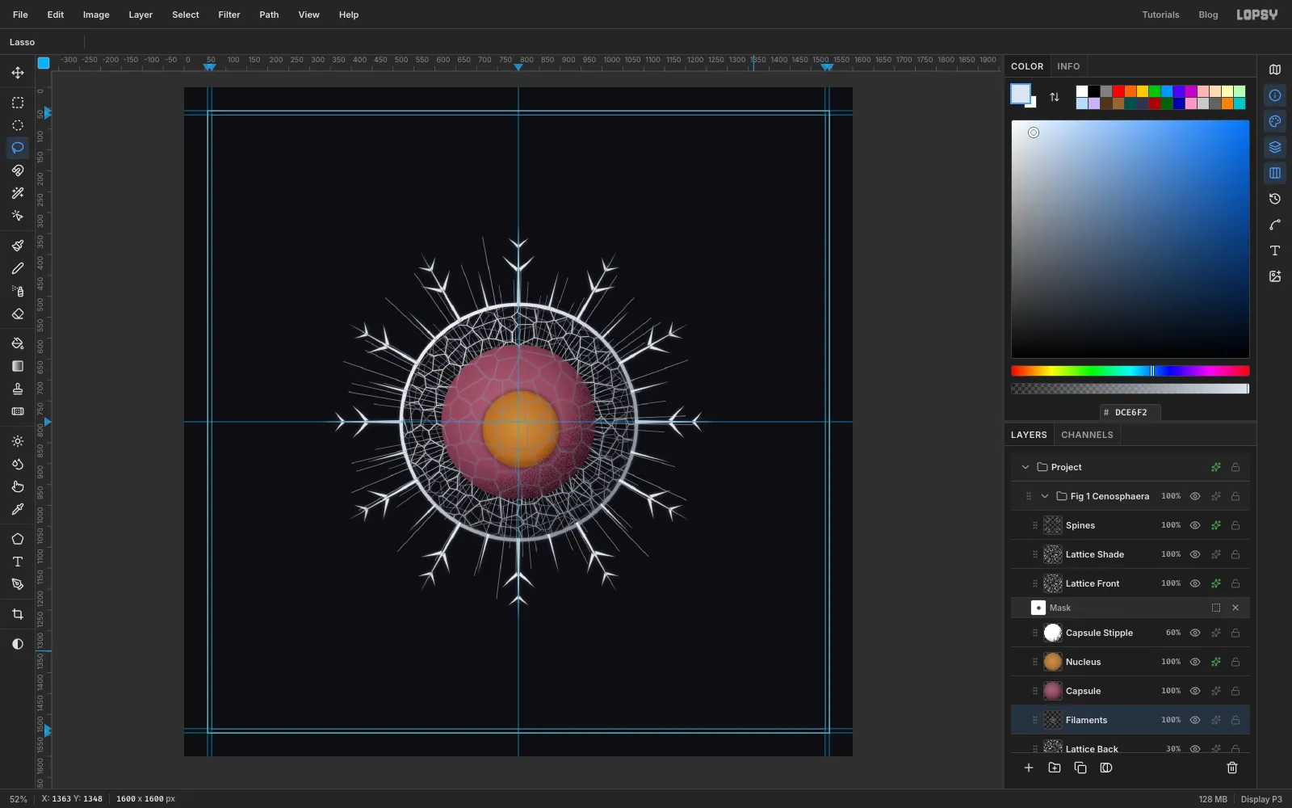Select the Eyedropper tool
Image resolution: width=1292 pixels, height=808 pixels.
click(18, 509)
